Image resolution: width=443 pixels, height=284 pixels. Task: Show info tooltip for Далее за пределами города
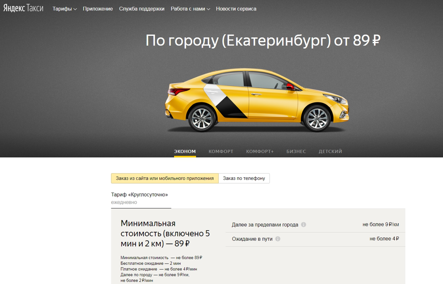tap(304, 224)
